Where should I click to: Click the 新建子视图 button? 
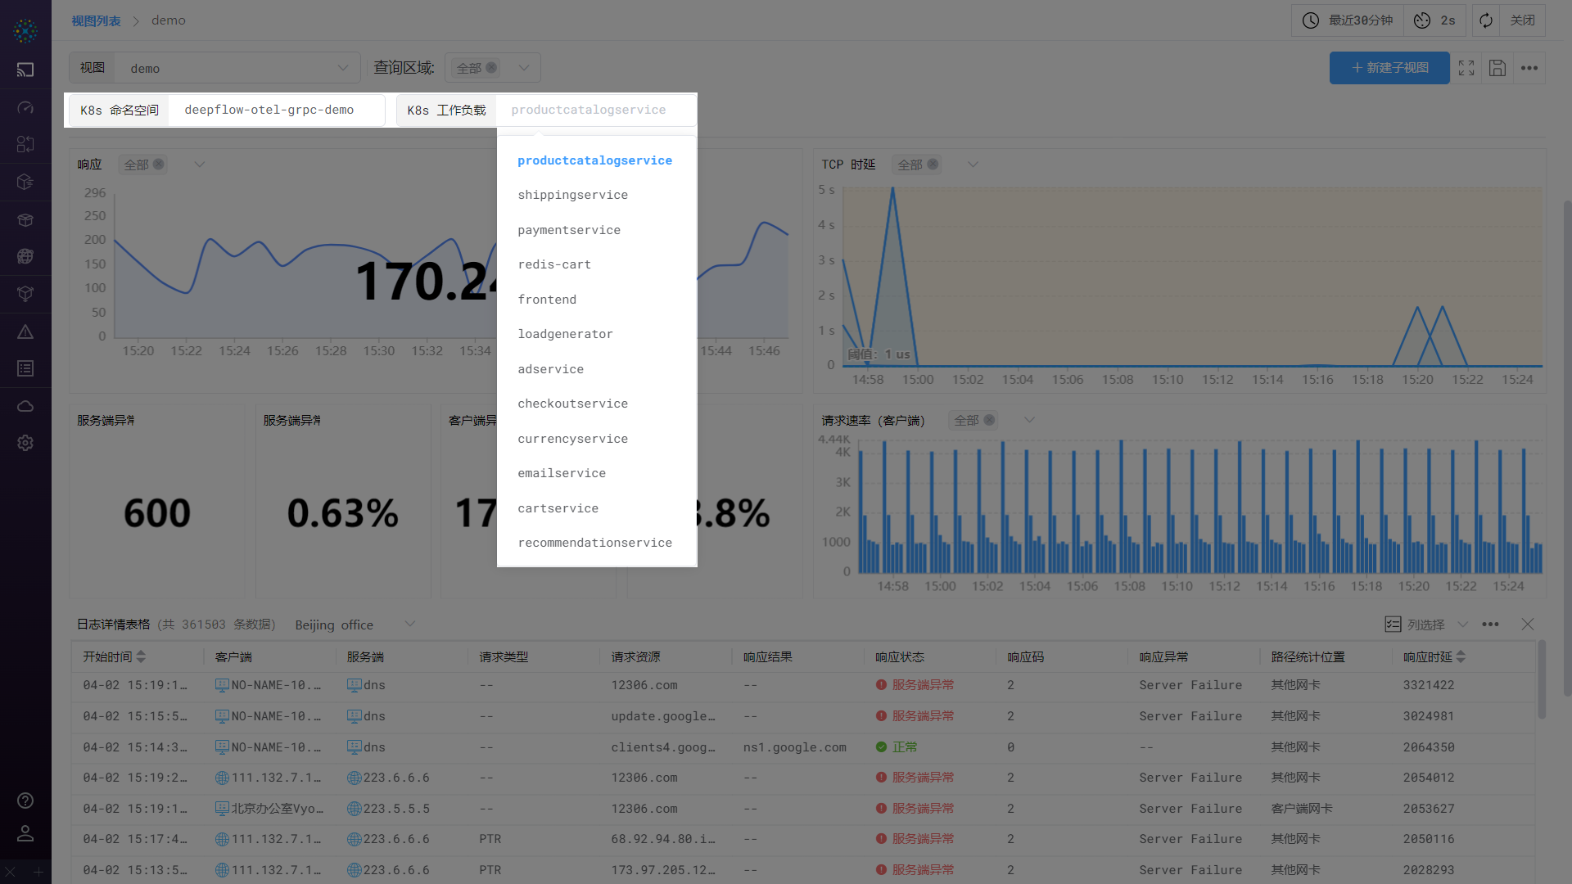tap(1389, 68)
